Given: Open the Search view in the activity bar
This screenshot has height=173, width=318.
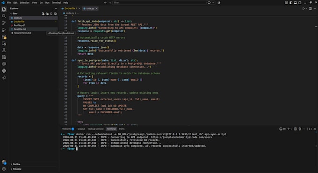Looking at the screenshot, I should point(4,16).
